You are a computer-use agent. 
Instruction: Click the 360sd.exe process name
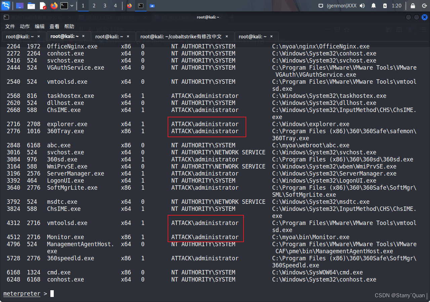(x=62, y=159)
